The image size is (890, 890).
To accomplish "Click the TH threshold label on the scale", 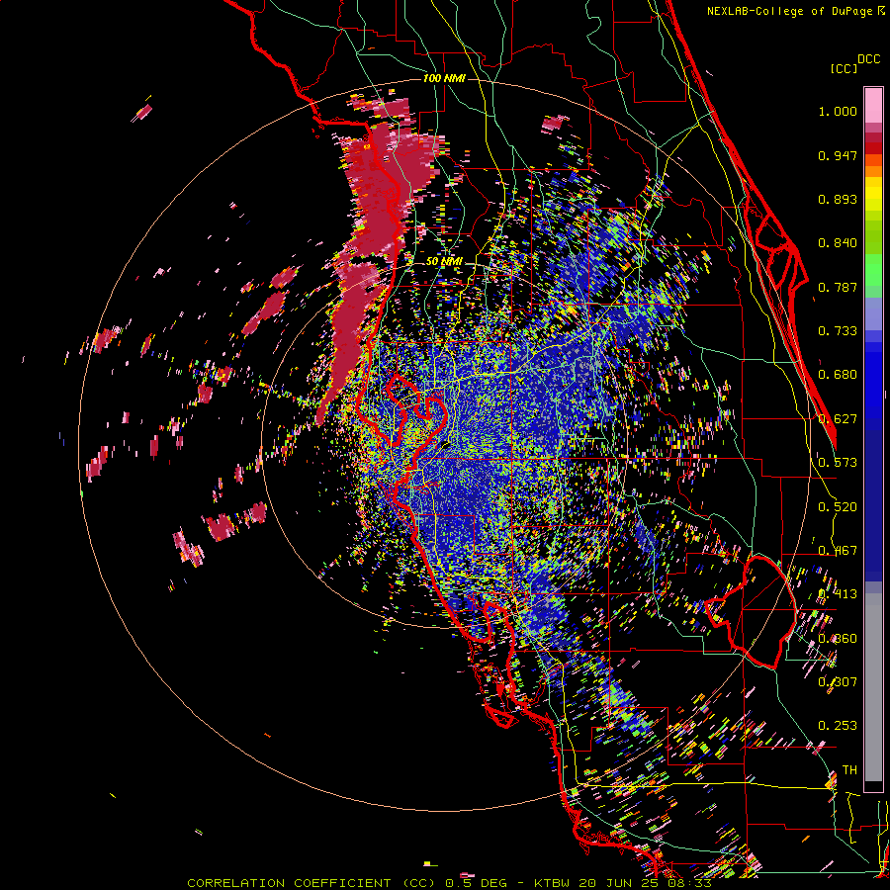I will tap(849, 770).
